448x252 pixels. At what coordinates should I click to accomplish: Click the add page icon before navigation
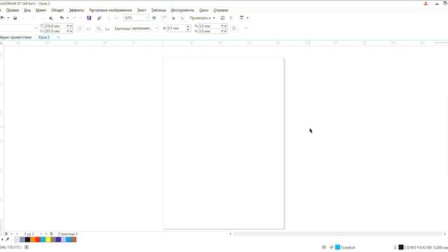coord(6,234)
